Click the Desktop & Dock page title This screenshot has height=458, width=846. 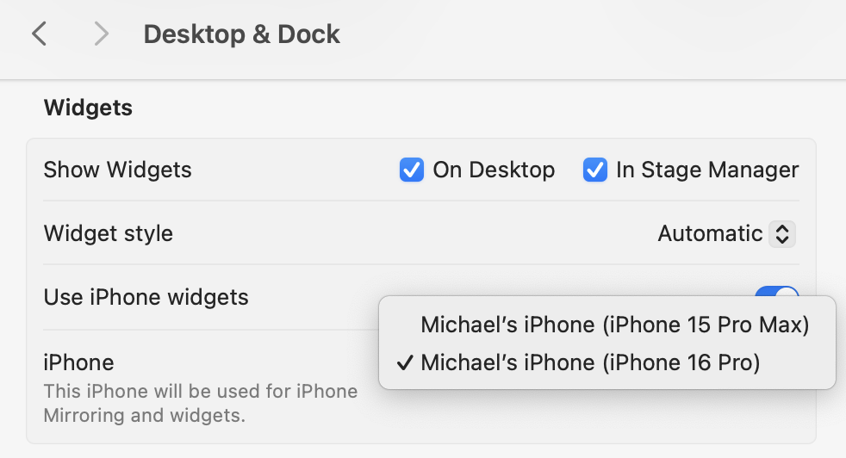[x=241, y=34]
